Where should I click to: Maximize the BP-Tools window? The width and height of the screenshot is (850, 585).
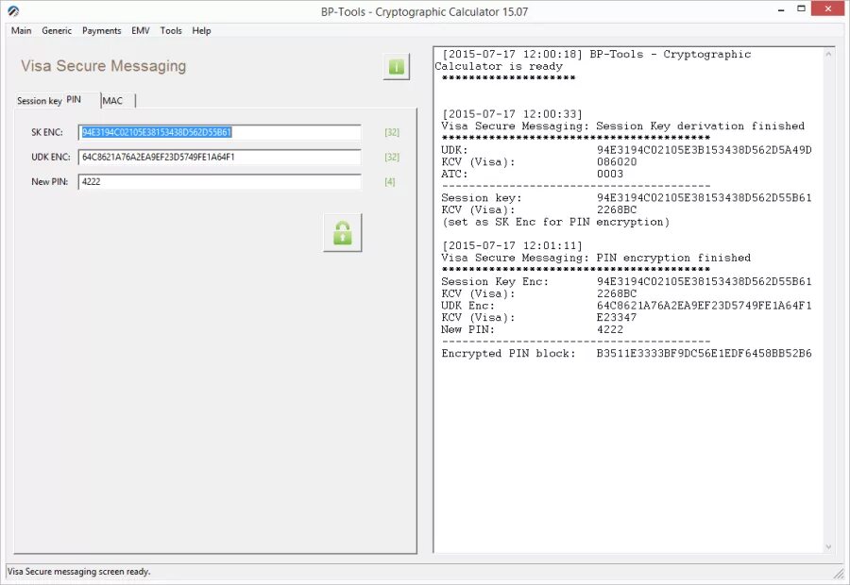point(801,9)
